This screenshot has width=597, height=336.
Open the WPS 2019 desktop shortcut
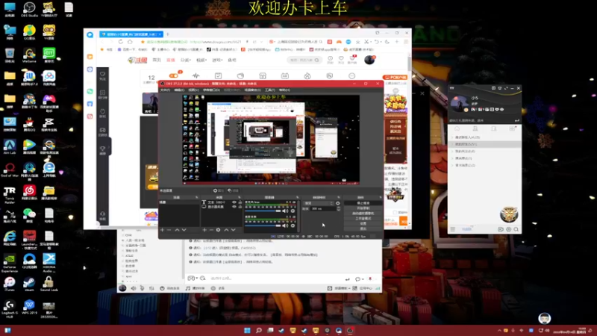(29, 307)
